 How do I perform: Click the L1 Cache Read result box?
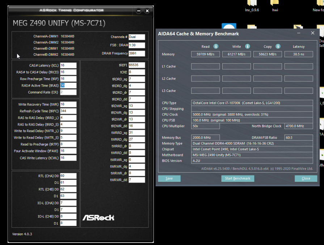[205, 66]
